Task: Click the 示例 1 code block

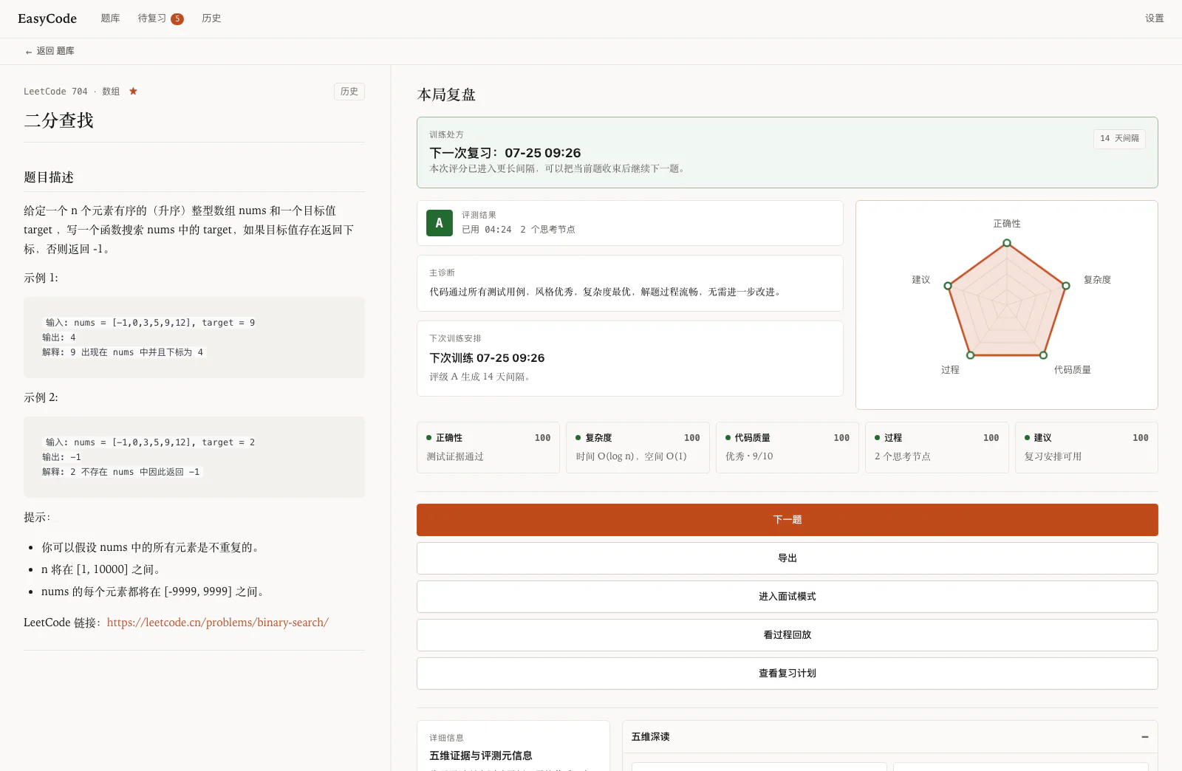Action: coord(194,337)
